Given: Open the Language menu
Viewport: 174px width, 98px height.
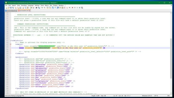Looking at the screenshot, I should point(30,5).
